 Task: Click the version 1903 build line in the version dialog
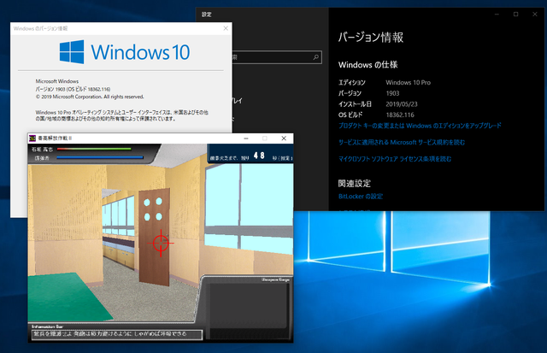click(x=73, y=89)
